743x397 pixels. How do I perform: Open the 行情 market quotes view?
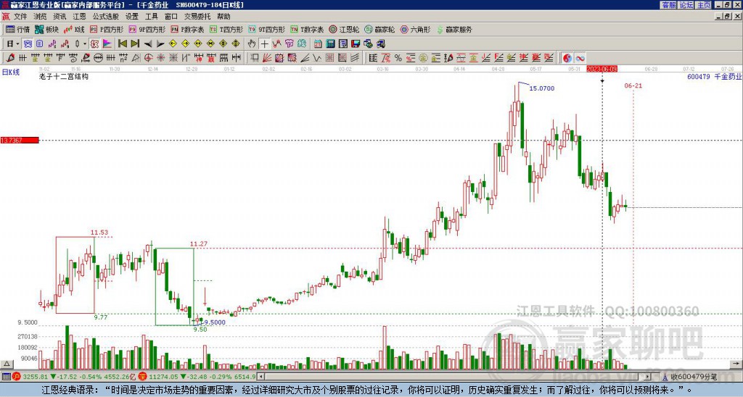[17, 29]
